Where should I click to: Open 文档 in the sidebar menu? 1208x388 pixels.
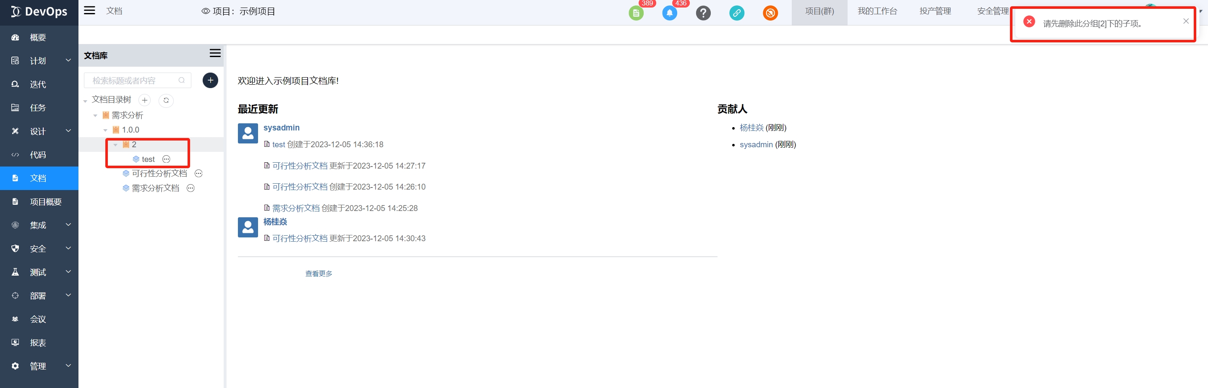click(39, 178)
